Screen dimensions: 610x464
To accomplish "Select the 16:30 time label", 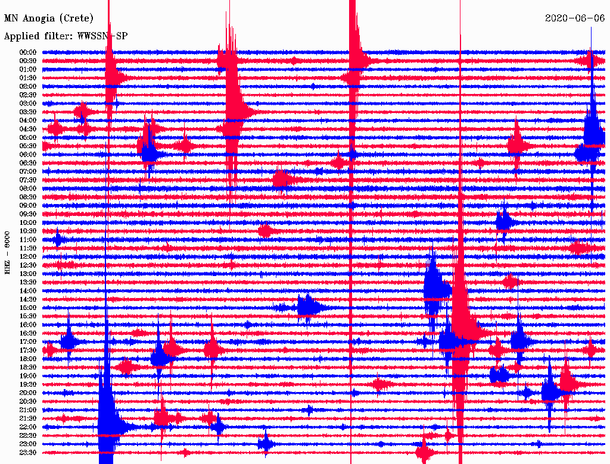I will [x=28, y=334].
